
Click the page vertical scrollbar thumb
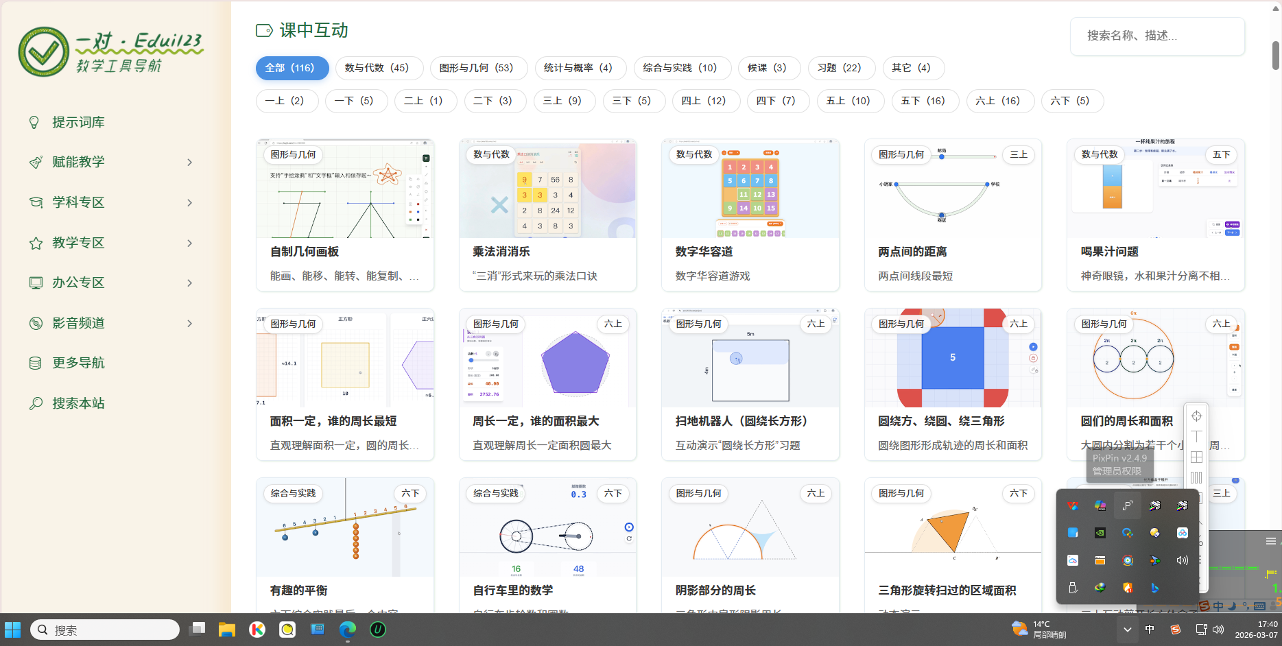point(1276,55)
